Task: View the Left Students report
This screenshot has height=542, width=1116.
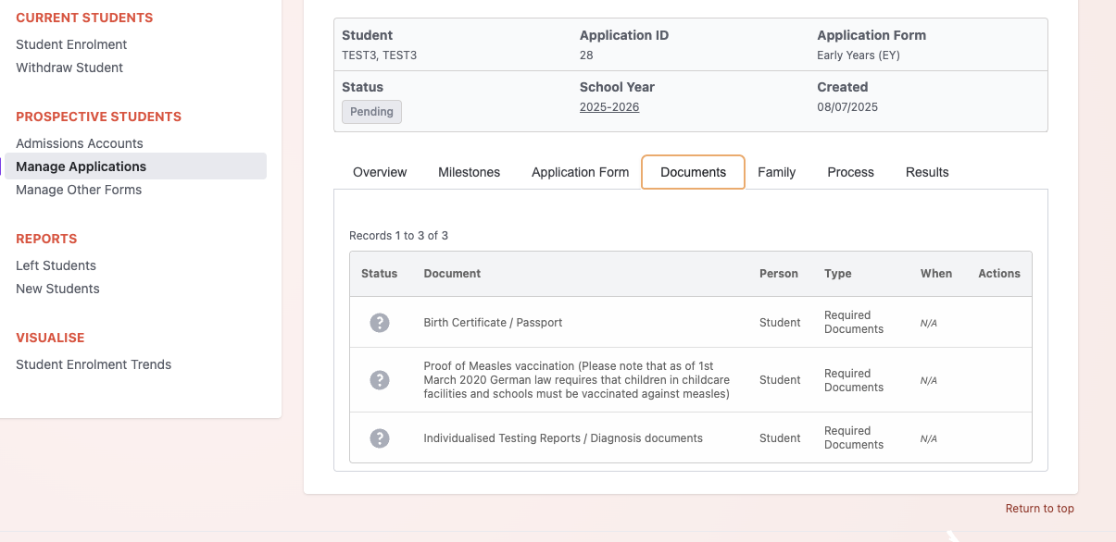Action: click(56, 265)
